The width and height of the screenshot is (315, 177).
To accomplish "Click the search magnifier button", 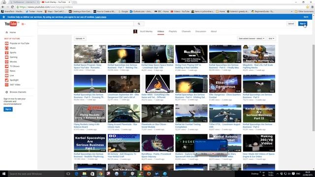I will click(x=139, y=24).
